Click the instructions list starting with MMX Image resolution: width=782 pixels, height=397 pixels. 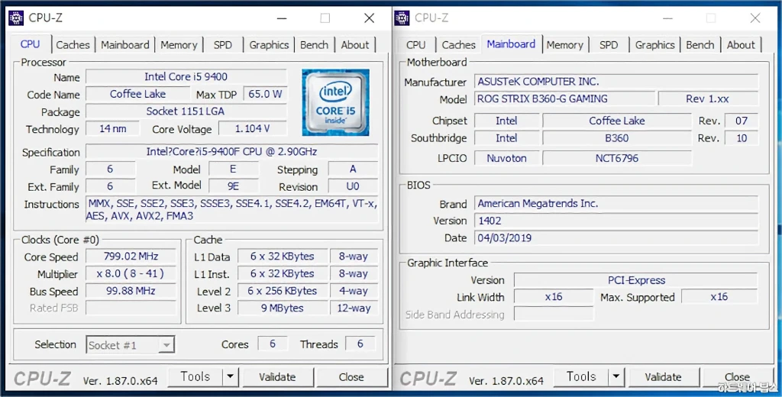(231, 210)
